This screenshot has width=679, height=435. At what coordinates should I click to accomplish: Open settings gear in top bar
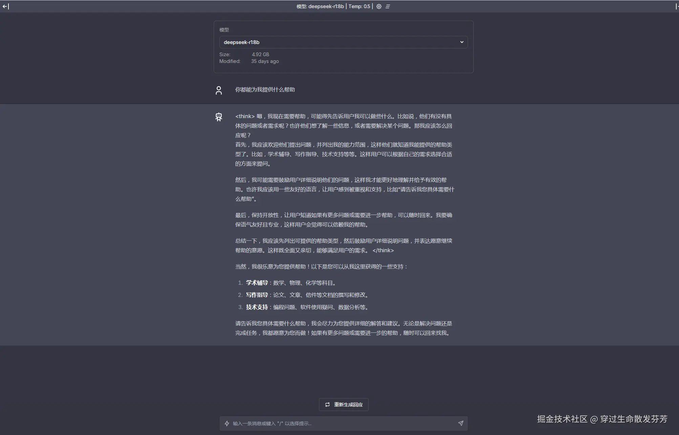tap(379, 6)
